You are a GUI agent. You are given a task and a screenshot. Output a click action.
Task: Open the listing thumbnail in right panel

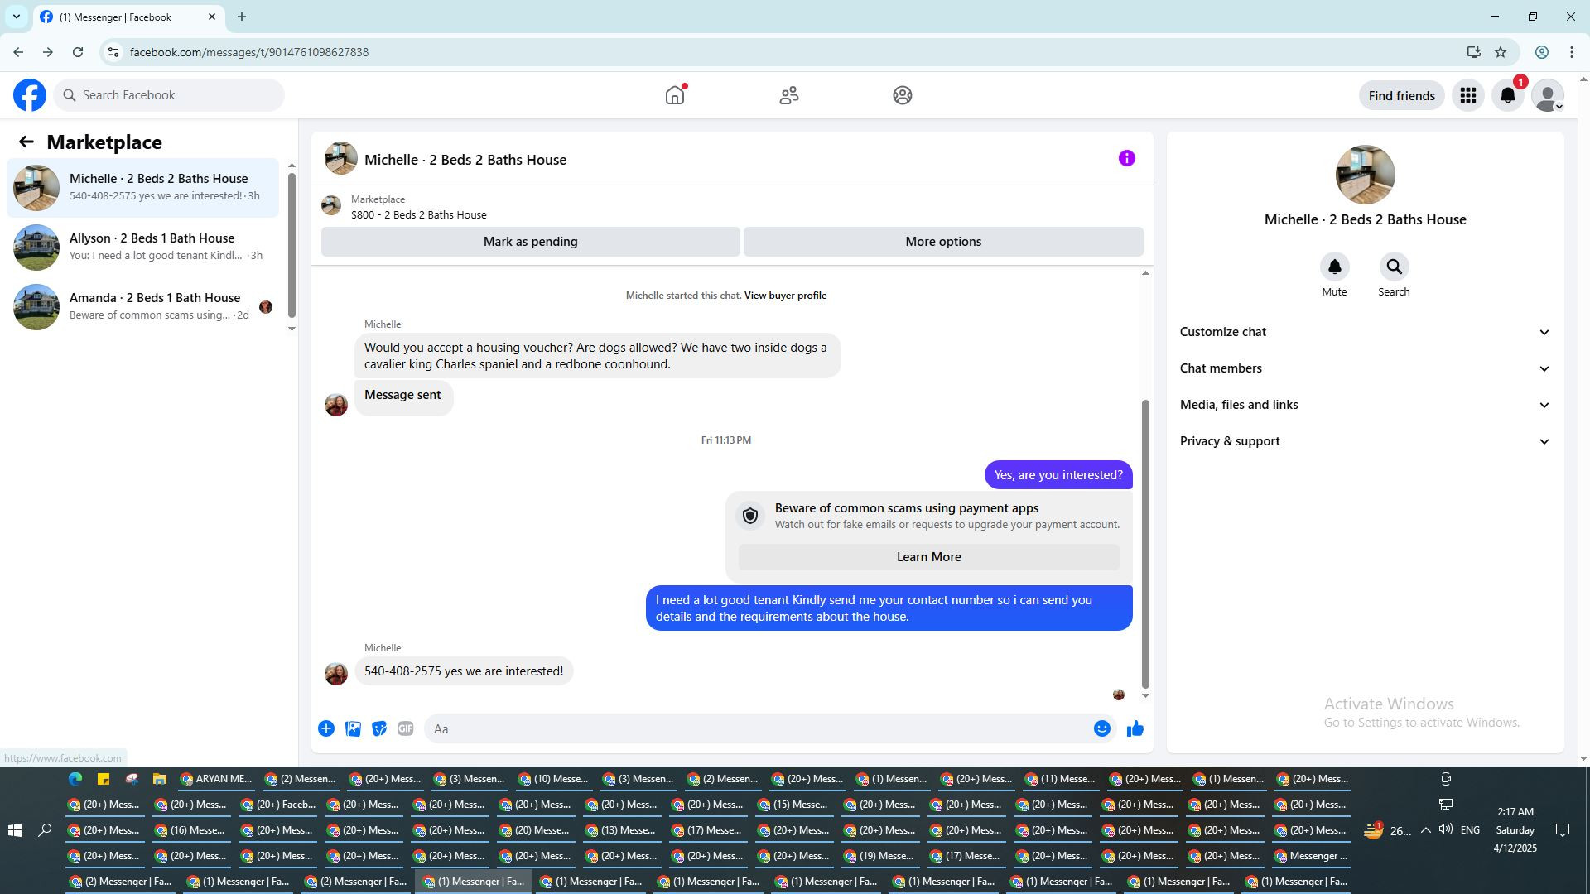(1365, 175)
